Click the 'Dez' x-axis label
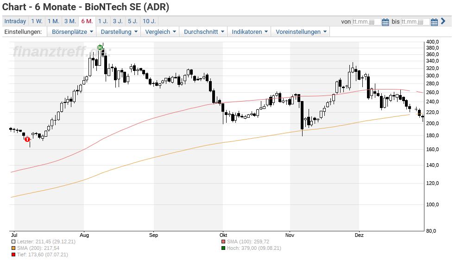This screenshot has width=455, height=261. point(359,235)
